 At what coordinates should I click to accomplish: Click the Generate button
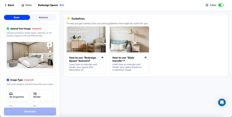pos(30,112)
